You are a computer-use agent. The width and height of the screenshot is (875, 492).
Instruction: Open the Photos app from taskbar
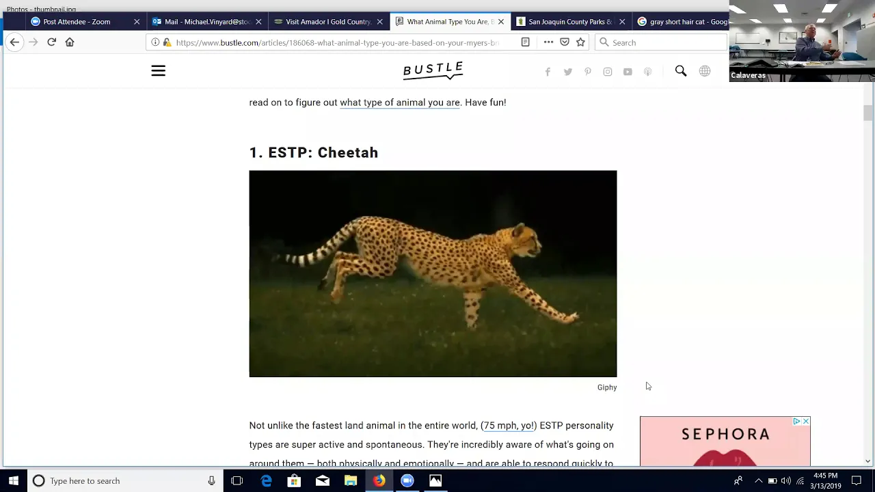(x=435, y=481)
